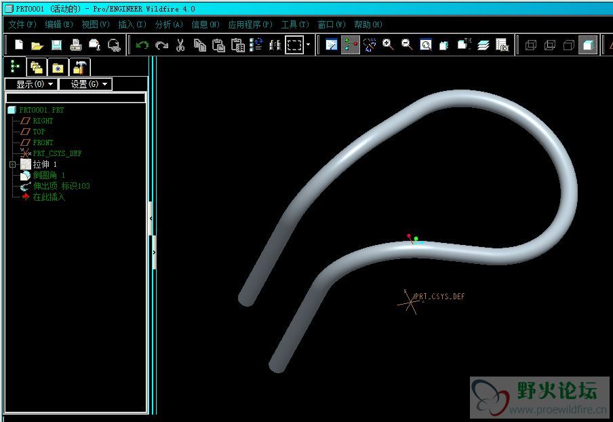The height and width of the screenshot is (422, 613).
Task: Open the 设置(G) dropdown
Action: 85,84
